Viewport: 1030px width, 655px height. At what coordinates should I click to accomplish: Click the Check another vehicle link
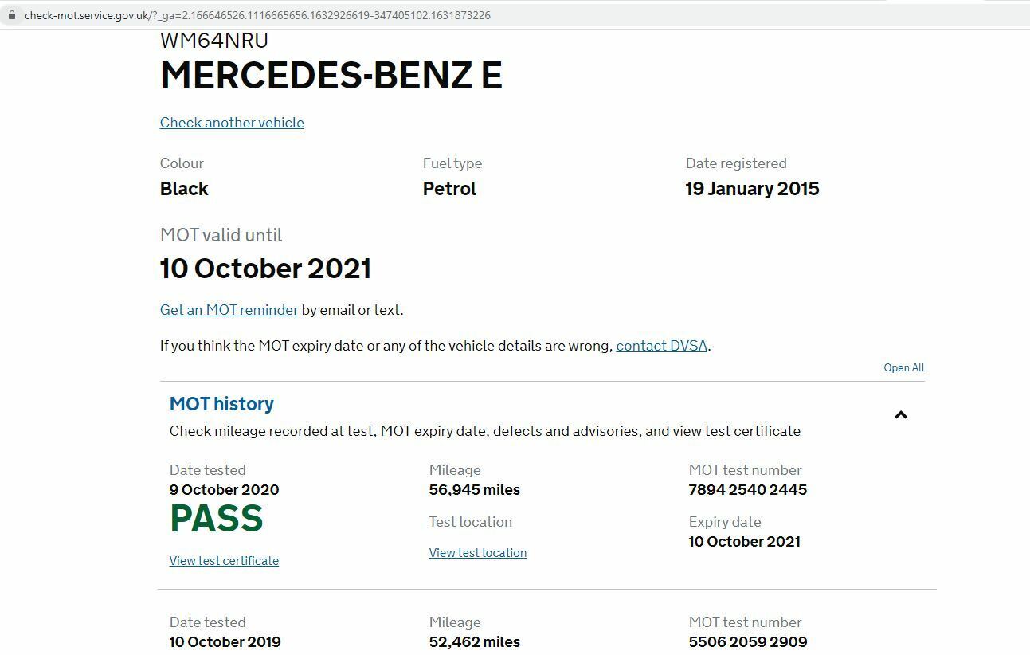coord(232,123)
